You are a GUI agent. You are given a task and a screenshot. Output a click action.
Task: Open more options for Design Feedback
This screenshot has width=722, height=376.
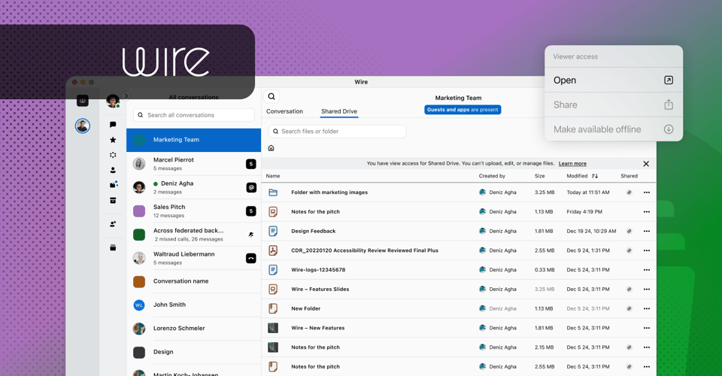coord(647,231)
